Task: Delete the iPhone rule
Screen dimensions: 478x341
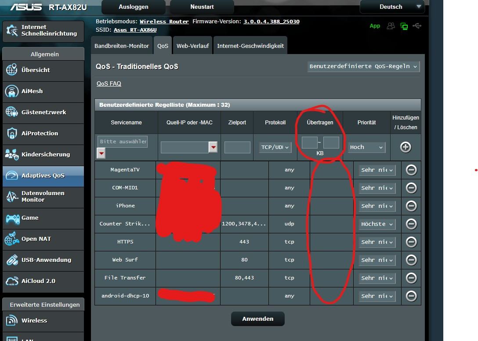Action: click(x=411, y=206)
